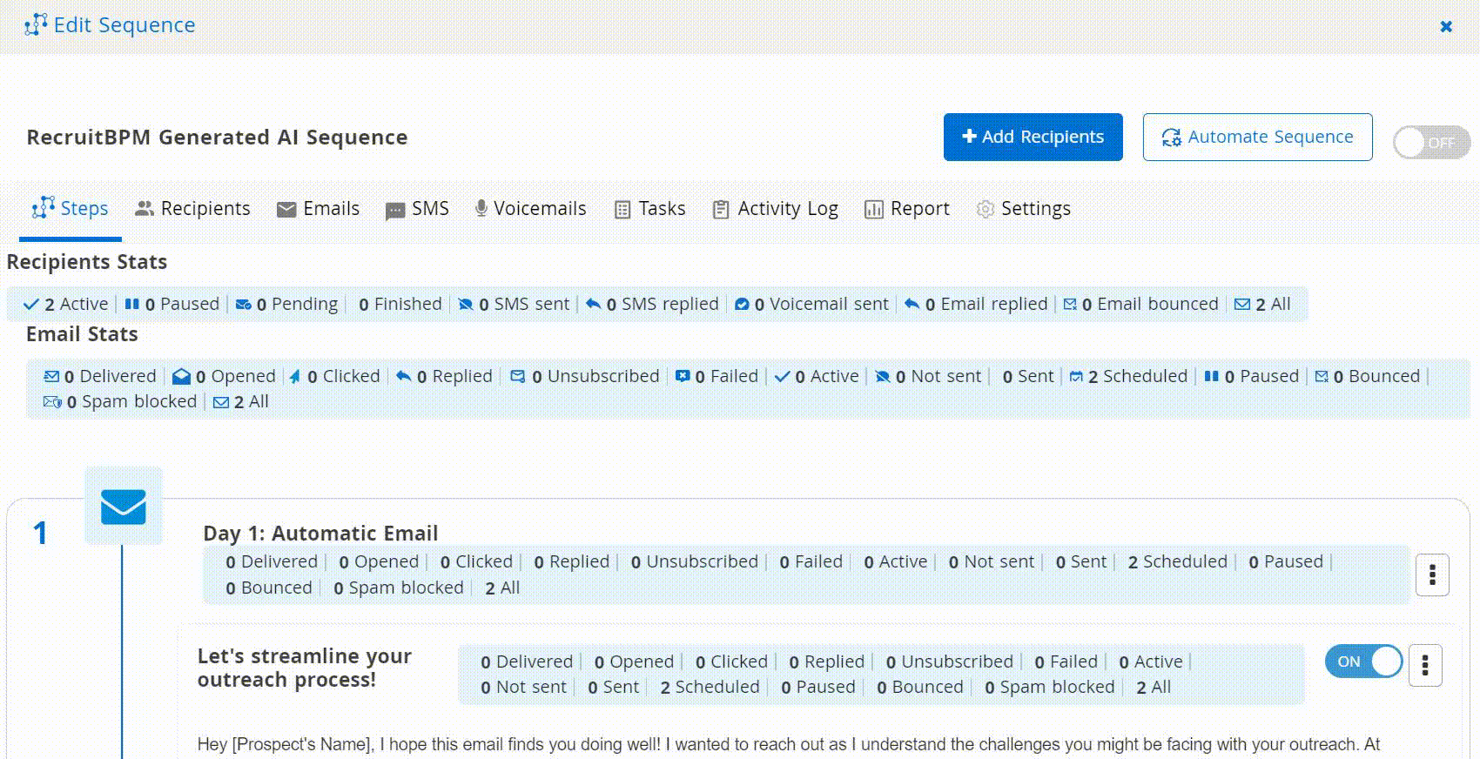
Task: Click Add Recipients button
Action: pos(1033,137)
